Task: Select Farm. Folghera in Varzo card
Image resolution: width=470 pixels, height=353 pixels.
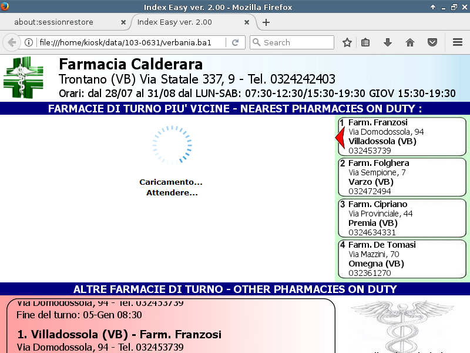Action: click(402, 177)
